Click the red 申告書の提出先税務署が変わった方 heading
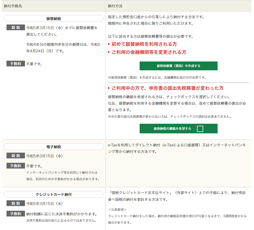Image resolution: width=254 pixels, height=230 pixels. click(167, 88)
